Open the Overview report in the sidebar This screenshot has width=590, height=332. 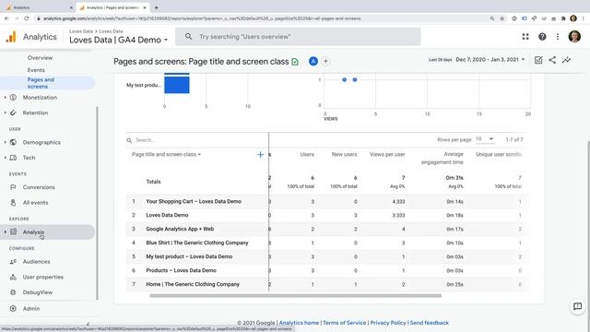pos(40,58)
